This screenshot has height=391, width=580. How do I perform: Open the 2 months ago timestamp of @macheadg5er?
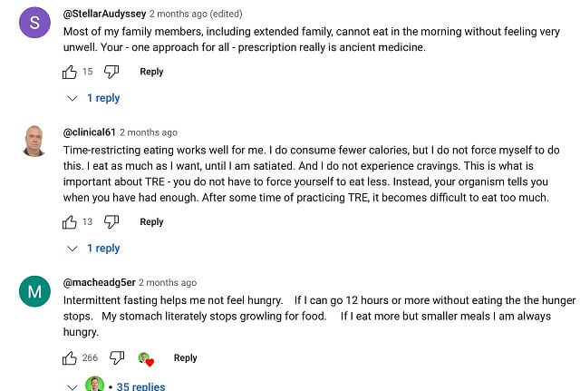168,282
